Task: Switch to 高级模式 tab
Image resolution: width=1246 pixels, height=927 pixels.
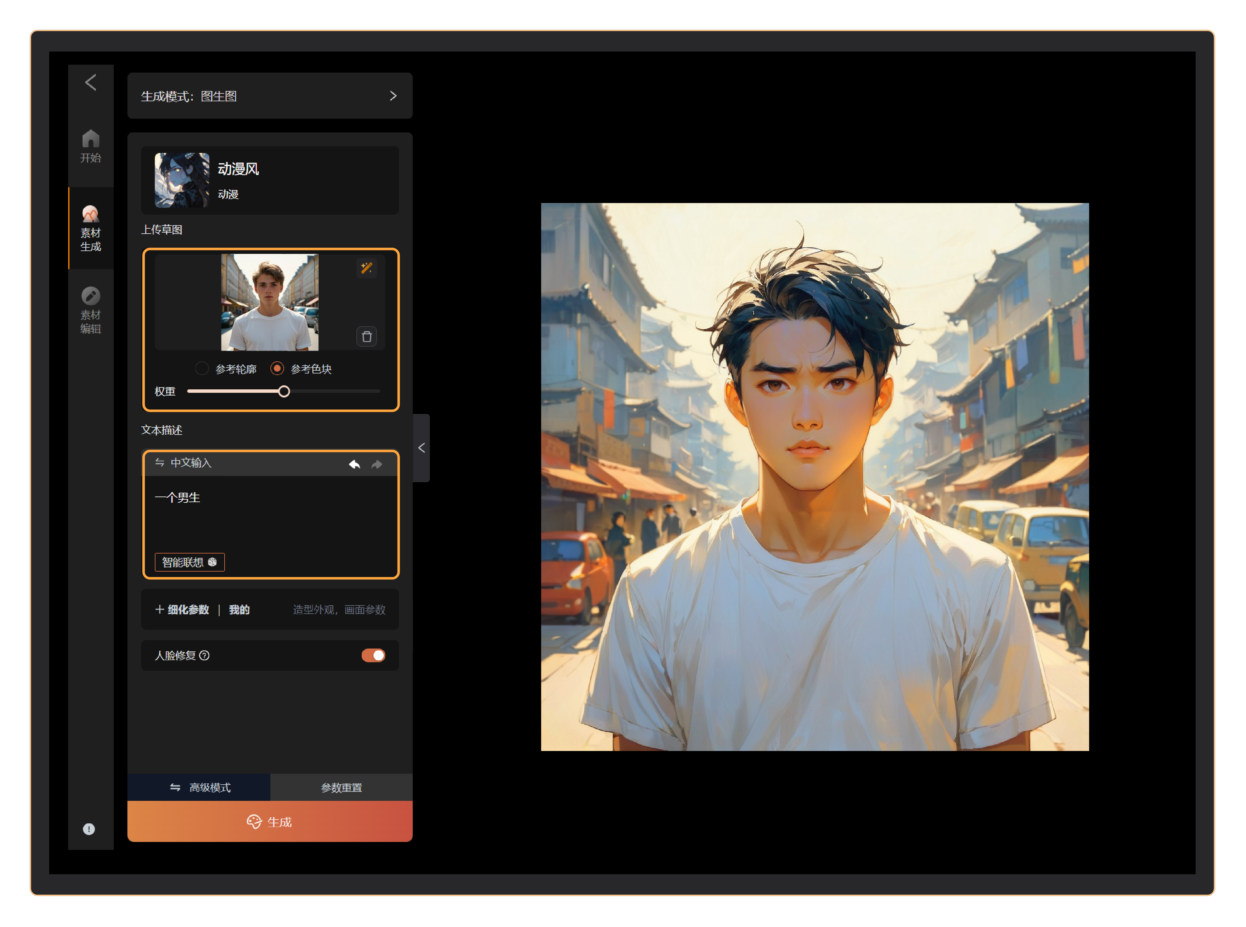Action: point(199,787)
